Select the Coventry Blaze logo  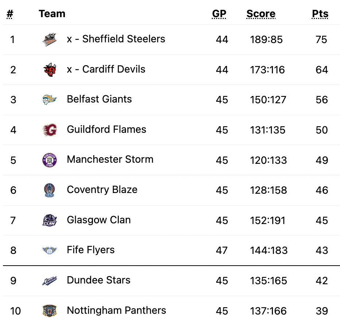(x=50, y=190)
